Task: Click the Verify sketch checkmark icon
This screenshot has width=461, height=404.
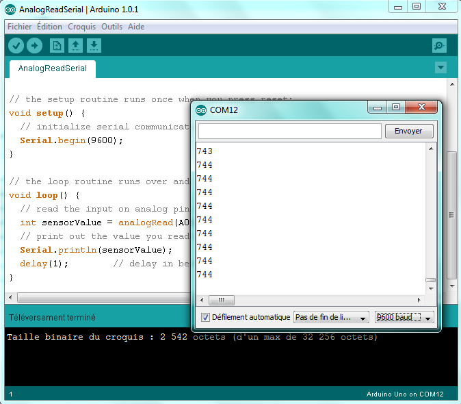Action: tap(16, 46)
